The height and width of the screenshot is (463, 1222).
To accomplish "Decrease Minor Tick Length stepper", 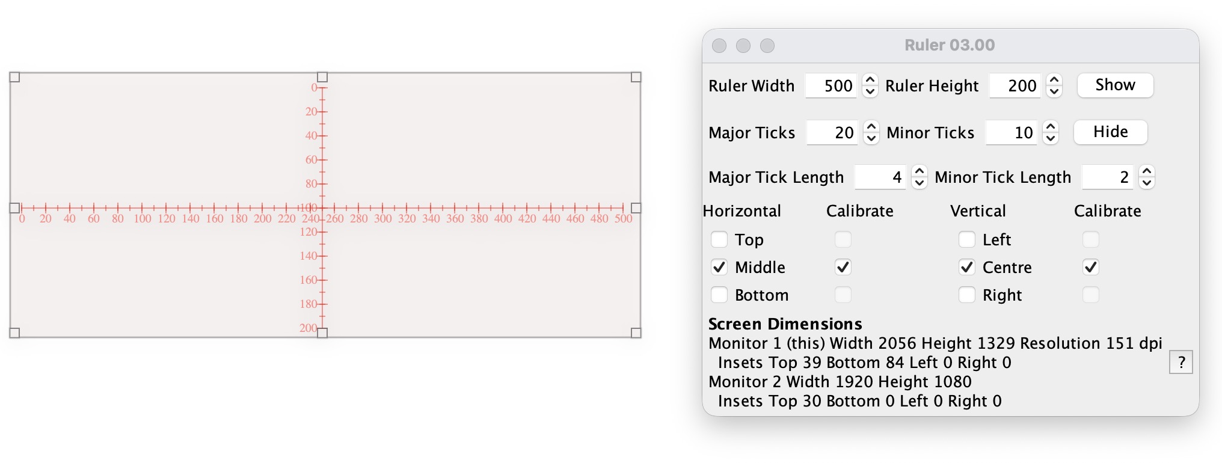I will (1147, 183).
